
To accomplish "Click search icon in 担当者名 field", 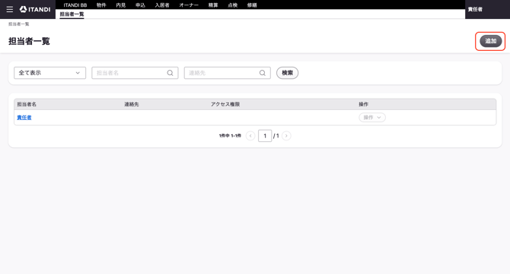I will click(x=170, y=73).
